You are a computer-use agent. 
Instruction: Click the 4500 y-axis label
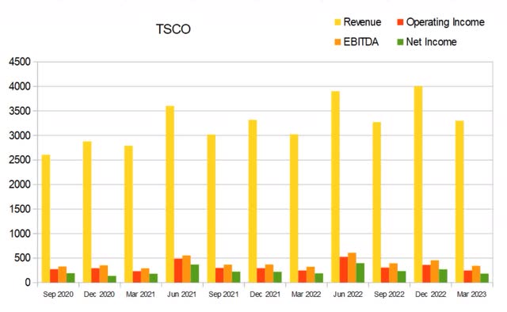point(20,62)
